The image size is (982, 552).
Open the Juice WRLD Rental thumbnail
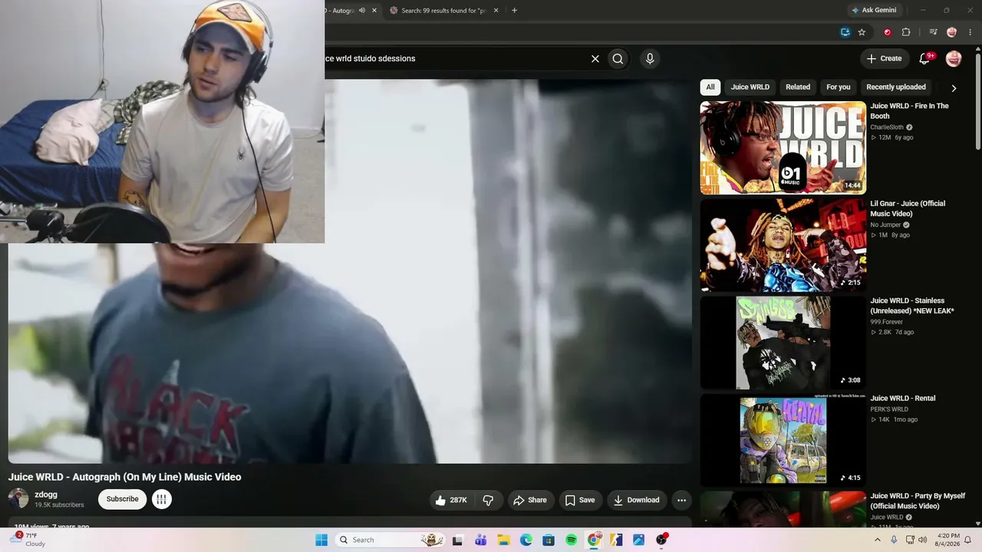(x=783, y=440)
